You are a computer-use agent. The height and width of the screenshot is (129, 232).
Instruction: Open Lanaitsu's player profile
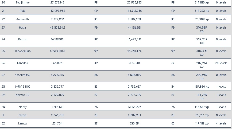22,63
